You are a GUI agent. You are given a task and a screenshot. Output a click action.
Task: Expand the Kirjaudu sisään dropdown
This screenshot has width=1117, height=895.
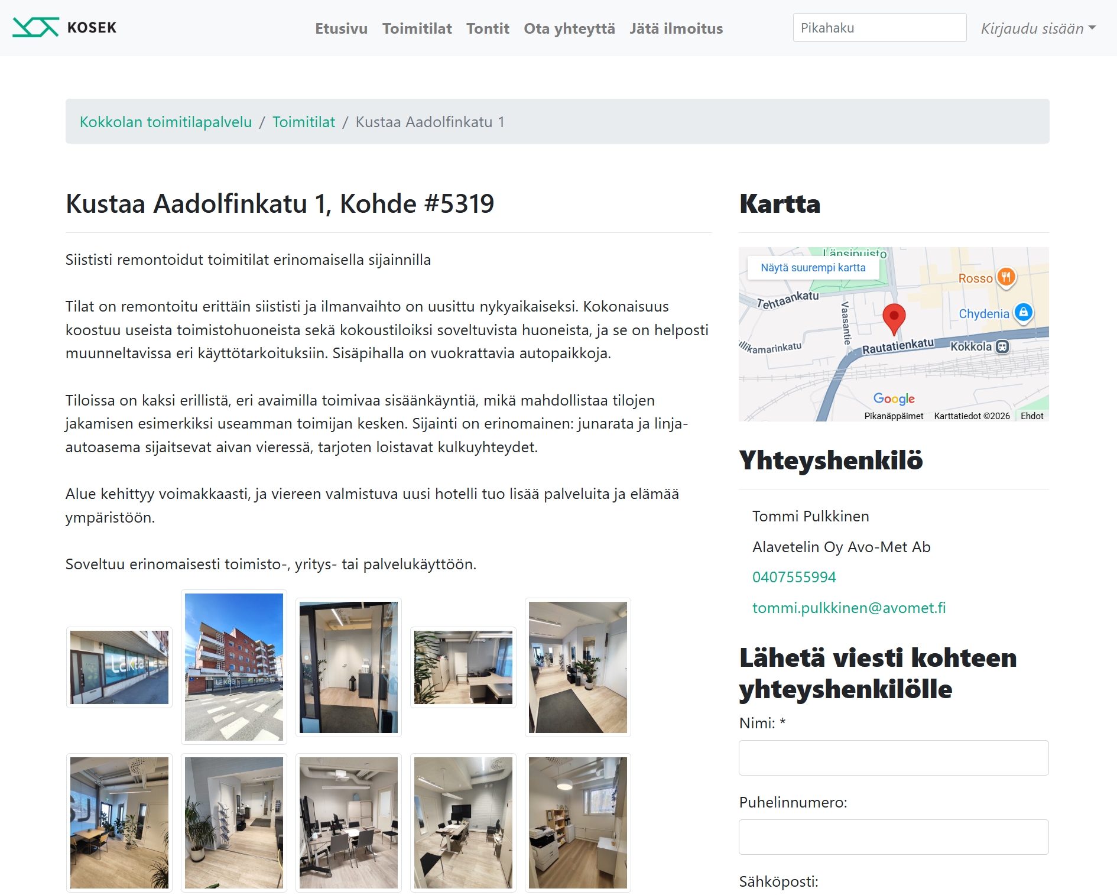1038,28
